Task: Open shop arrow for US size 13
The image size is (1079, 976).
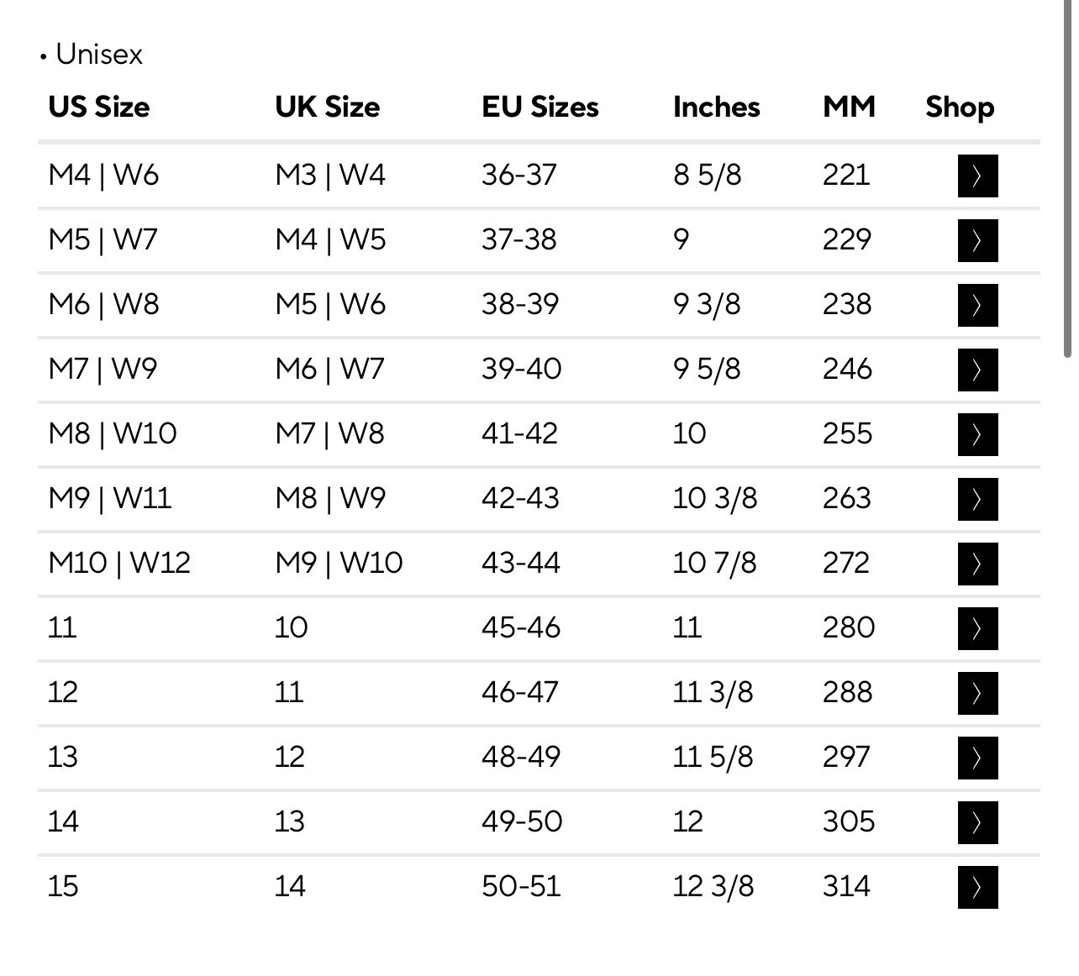Action: click(x=977, y=758)
